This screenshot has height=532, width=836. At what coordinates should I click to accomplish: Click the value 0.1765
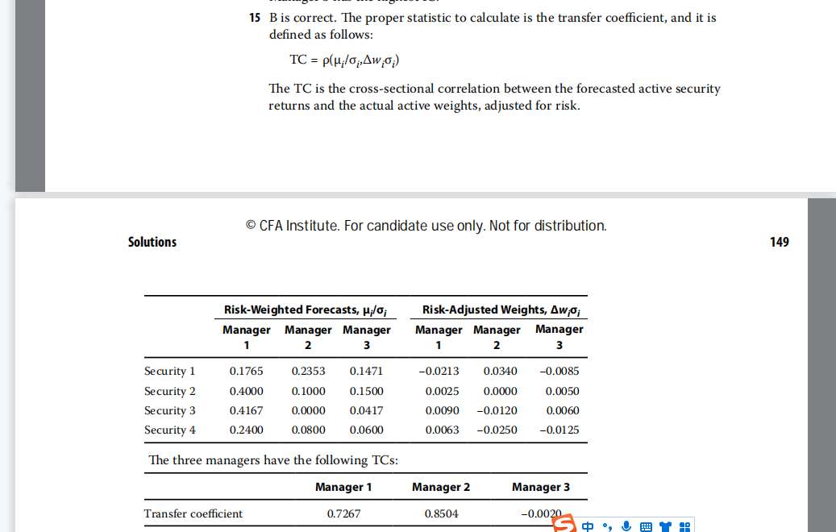pos(247,371)
